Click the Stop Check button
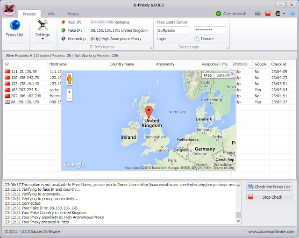The image size is (299, 238). (269, 197)
